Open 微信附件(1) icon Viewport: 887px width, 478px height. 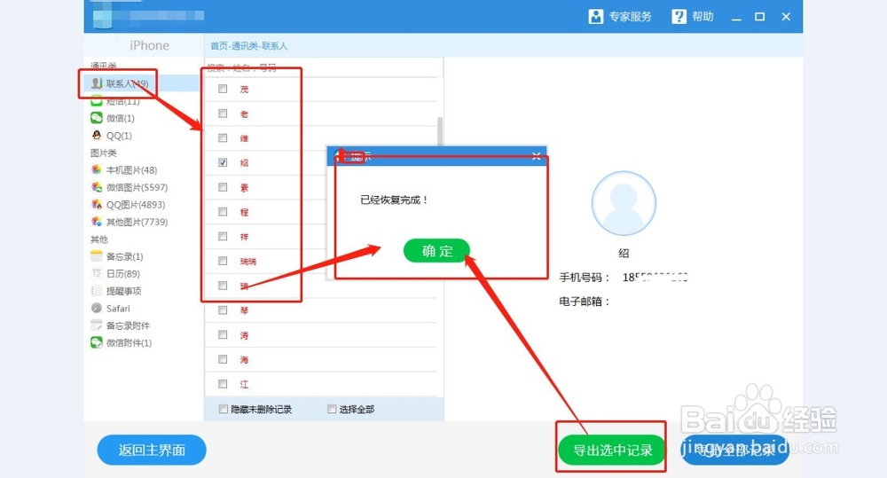pyautogui.click(x=97, y=343)
